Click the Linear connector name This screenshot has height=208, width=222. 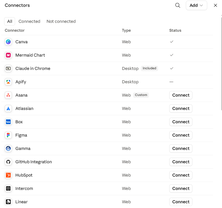point(21,201)
